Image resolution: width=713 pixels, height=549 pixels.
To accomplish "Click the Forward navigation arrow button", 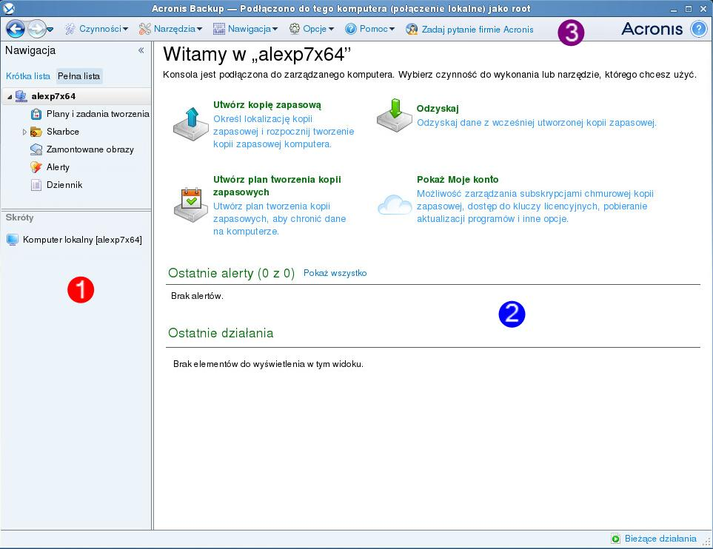I will (36, 29).
